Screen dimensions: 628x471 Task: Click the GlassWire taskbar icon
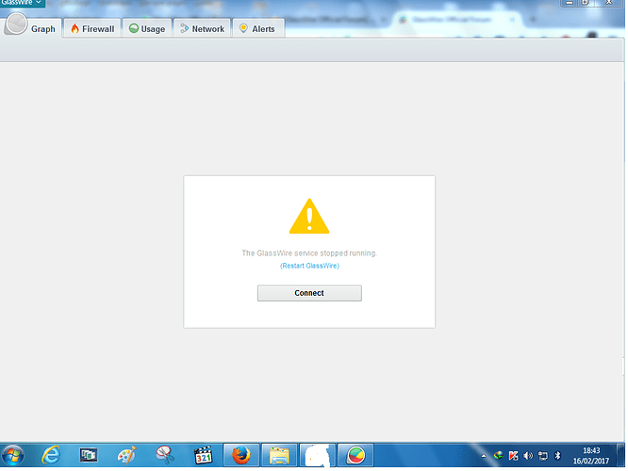click(x=355, y=455)
